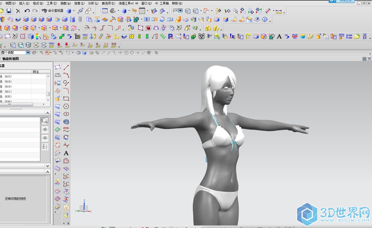Image resolution: width=372 pixels, height=228 pixels.
Task: Click the rainbow color analysis icon
Action: click(38, 37)
